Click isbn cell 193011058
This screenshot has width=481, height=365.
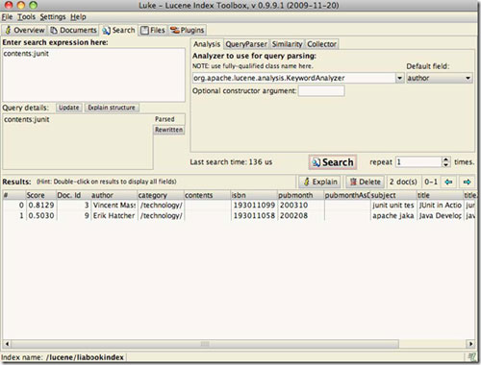click(x=254, y=216)
